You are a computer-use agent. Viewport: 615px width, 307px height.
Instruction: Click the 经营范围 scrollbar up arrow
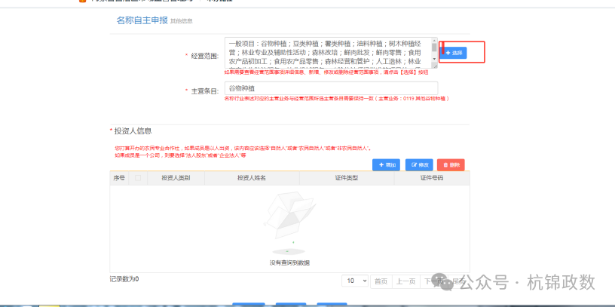point(434,41)
